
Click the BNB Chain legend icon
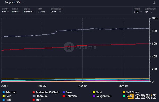pyautogui.click(x=124, y=92)
